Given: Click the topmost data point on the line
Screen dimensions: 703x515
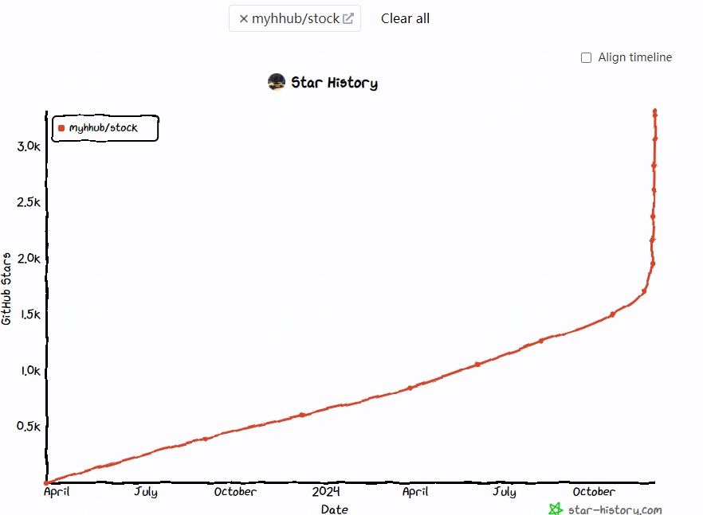Looking at the screenshot, I should tap(654, 111).
